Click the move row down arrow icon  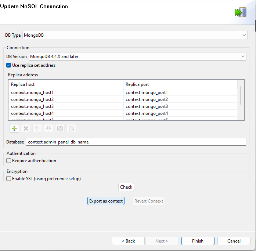[48, 129]
